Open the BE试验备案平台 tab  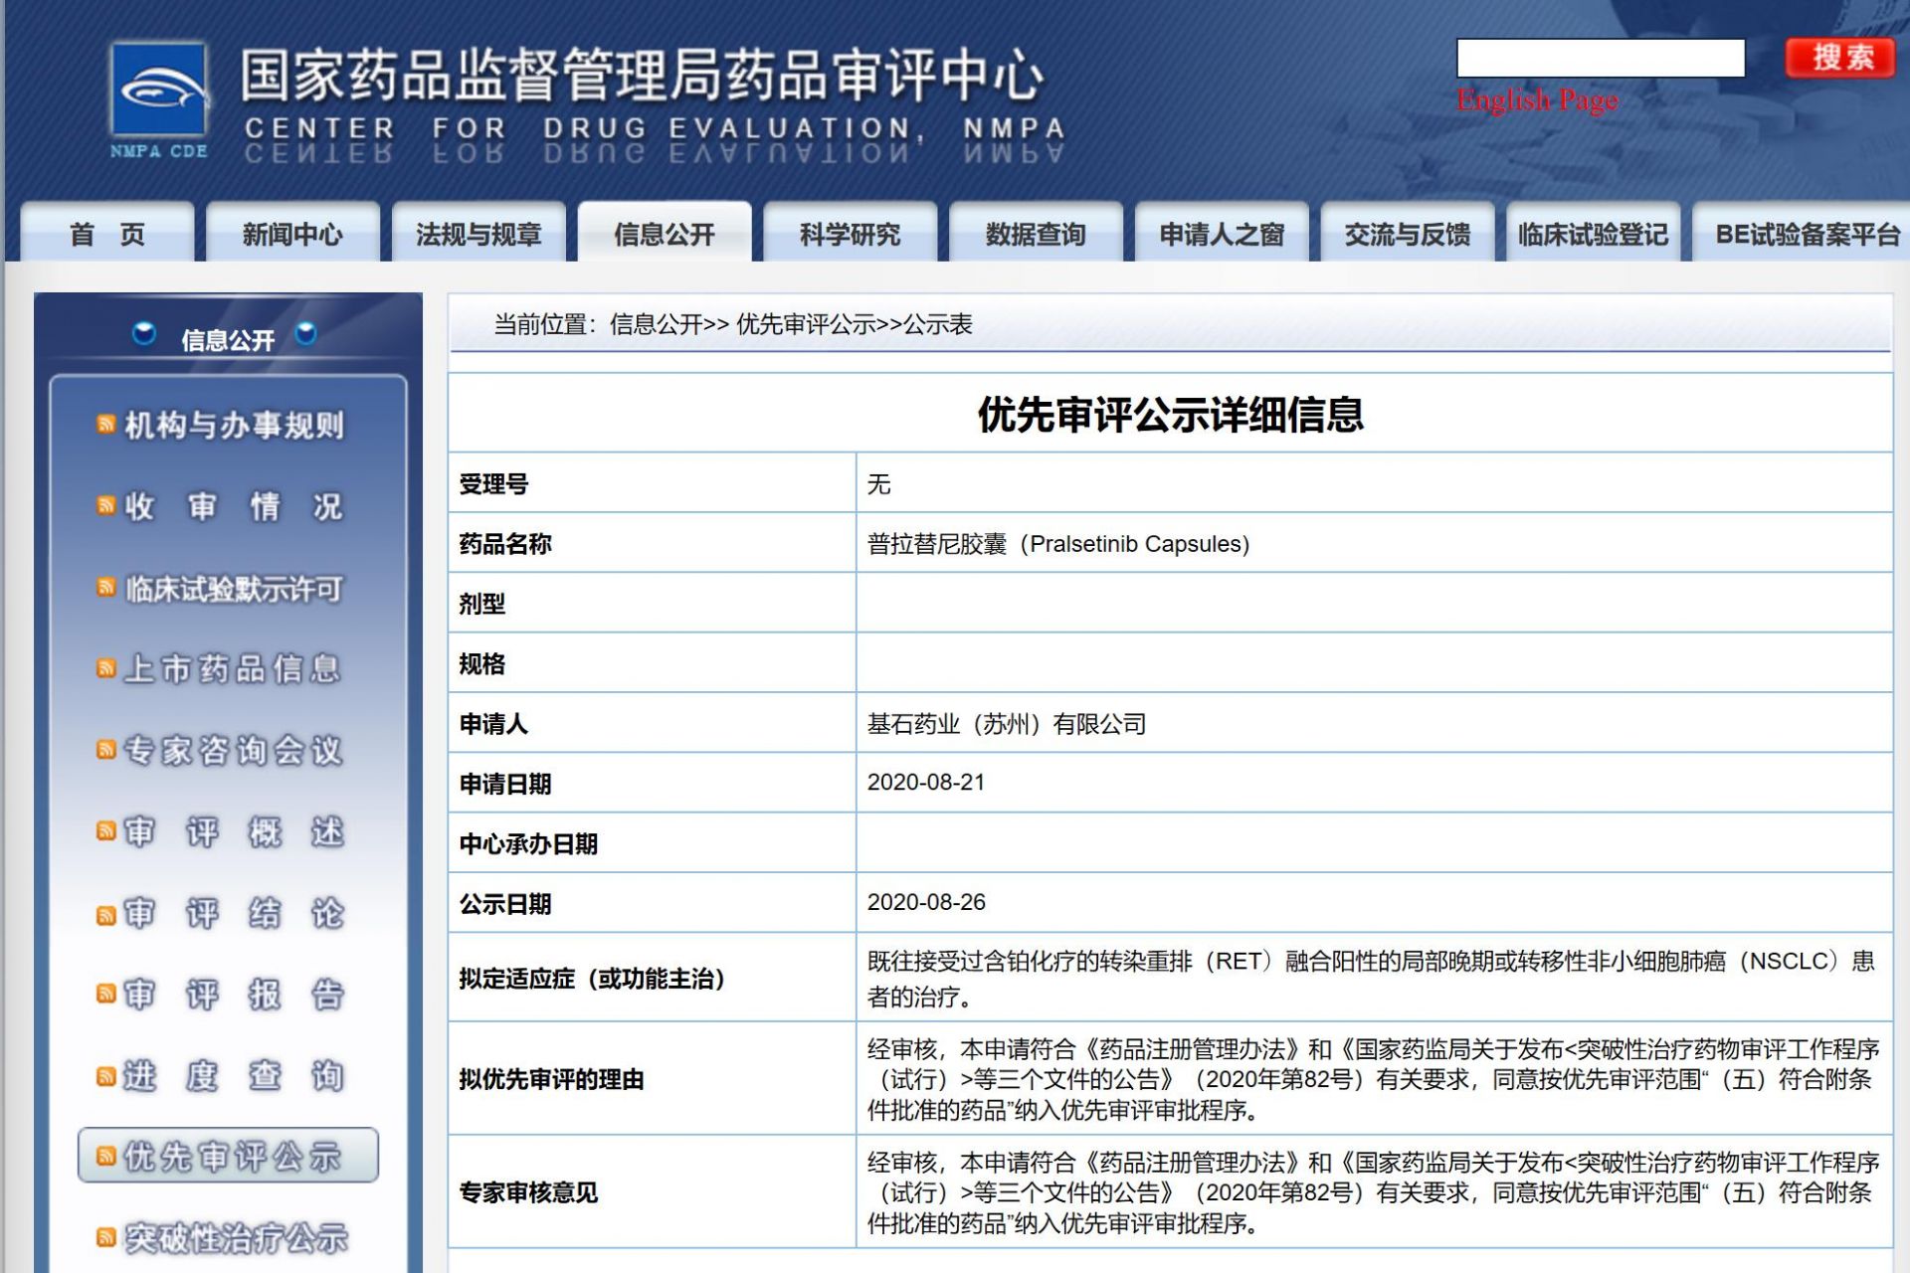point(1803,233)
